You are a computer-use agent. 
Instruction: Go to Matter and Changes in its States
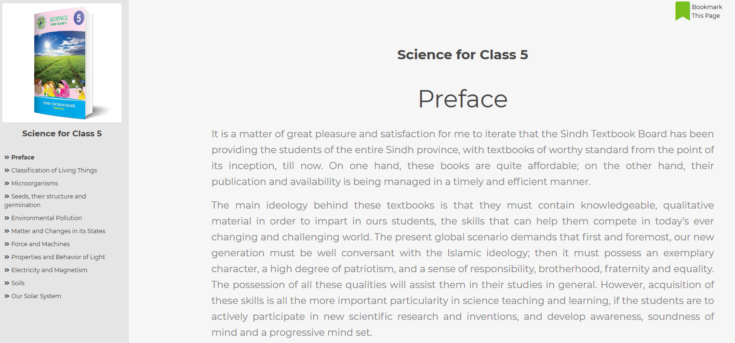coord(58,231)
